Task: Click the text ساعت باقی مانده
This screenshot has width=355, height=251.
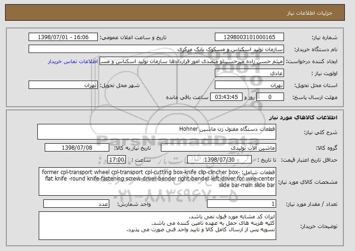Action: (x=187, y=97)
